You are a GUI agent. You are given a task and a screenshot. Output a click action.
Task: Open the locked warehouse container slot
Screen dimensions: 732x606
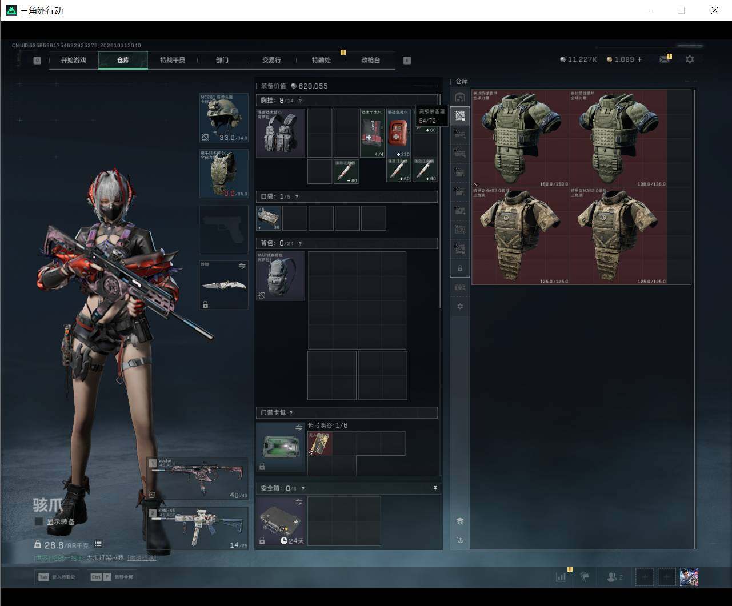460,268
